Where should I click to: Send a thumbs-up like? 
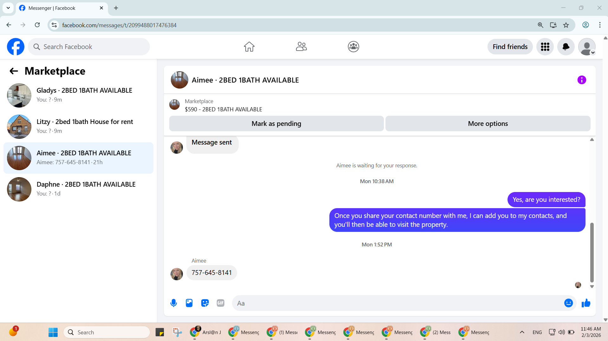coord(586,303)
